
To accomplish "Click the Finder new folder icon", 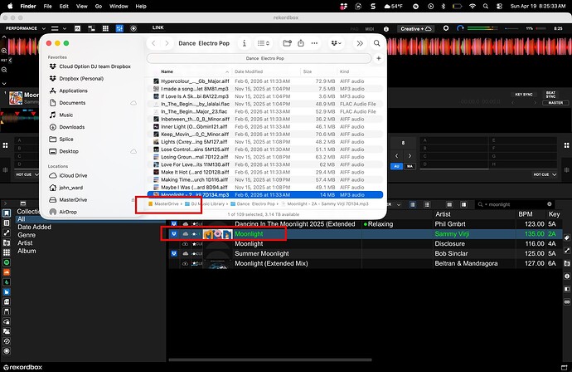I will point(287,43).
